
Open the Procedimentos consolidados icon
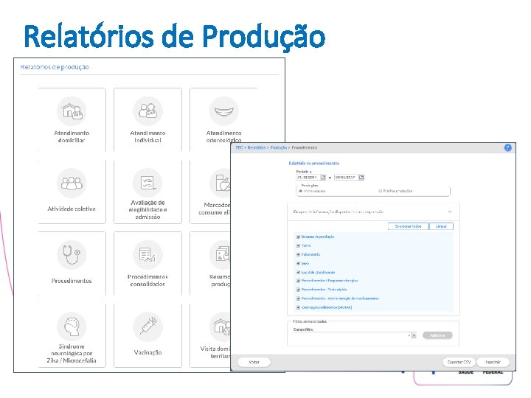click(147, 255)
